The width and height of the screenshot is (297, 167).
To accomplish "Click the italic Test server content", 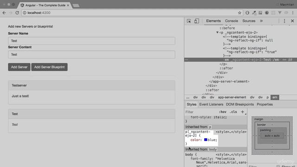I will pyautogui.click(x=14, y=125).
